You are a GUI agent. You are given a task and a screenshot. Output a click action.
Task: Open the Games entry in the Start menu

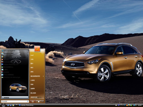32,72
